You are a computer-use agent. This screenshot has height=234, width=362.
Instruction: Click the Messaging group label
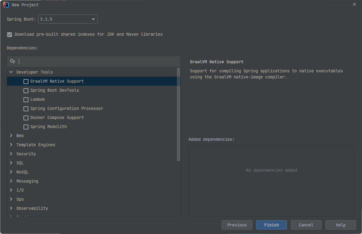point(27,181)
